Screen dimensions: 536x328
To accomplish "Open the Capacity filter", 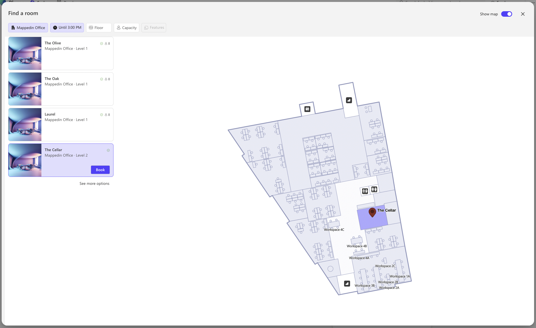I will (x=126, y=28).
